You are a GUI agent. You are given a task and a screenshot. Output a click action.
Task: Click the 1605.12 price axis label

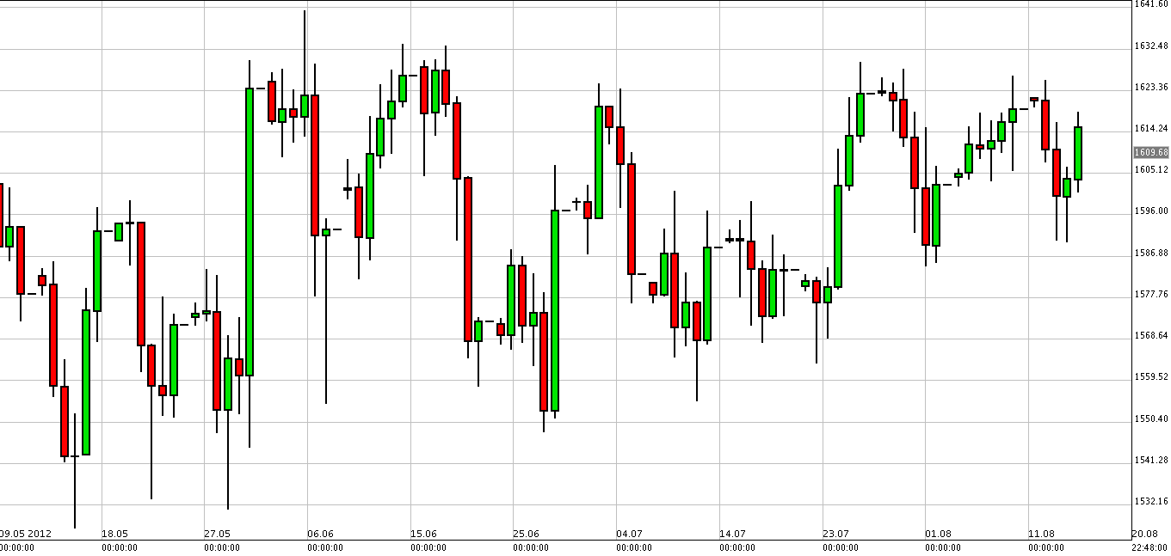1151,169
